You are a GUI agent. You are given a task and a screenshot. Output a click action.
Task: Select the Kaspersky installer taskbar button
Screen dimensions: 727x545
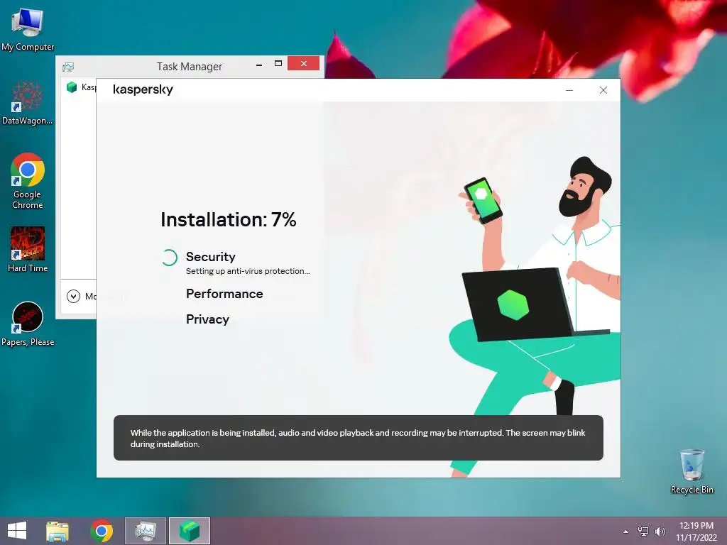[189, 531]
